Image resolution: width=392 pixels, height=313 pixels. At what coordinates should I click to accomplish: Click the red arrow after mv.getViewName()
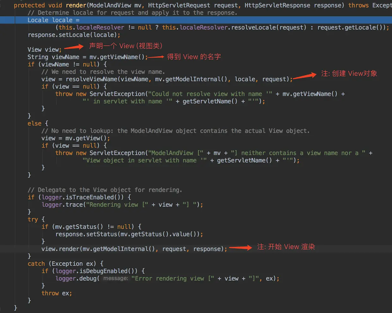click(x=156, y=57)
